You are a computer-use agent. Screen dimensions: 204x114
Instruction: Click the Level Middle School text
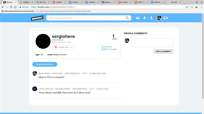(57, 54)
